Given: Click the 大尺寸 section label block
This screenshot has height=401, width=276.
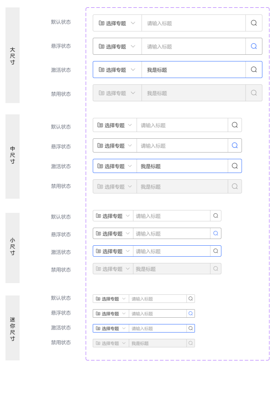Looking at the screenshot, I should point(12,55).
